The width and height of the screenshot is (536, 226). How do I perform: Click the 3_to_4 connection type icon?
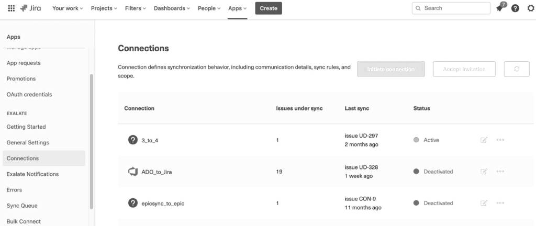pyautogui.click(x=132, y=140)
